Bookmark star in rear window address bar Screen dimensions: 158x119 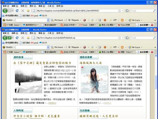coord(119,11)
